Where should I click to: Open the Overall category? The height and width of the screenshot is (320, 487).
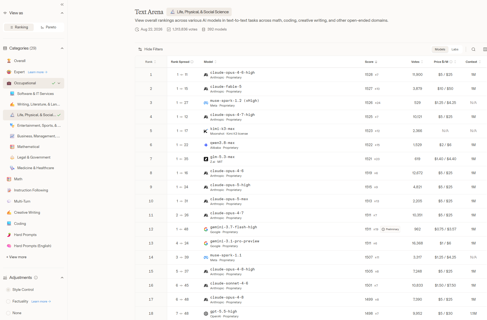coord(34,61)
